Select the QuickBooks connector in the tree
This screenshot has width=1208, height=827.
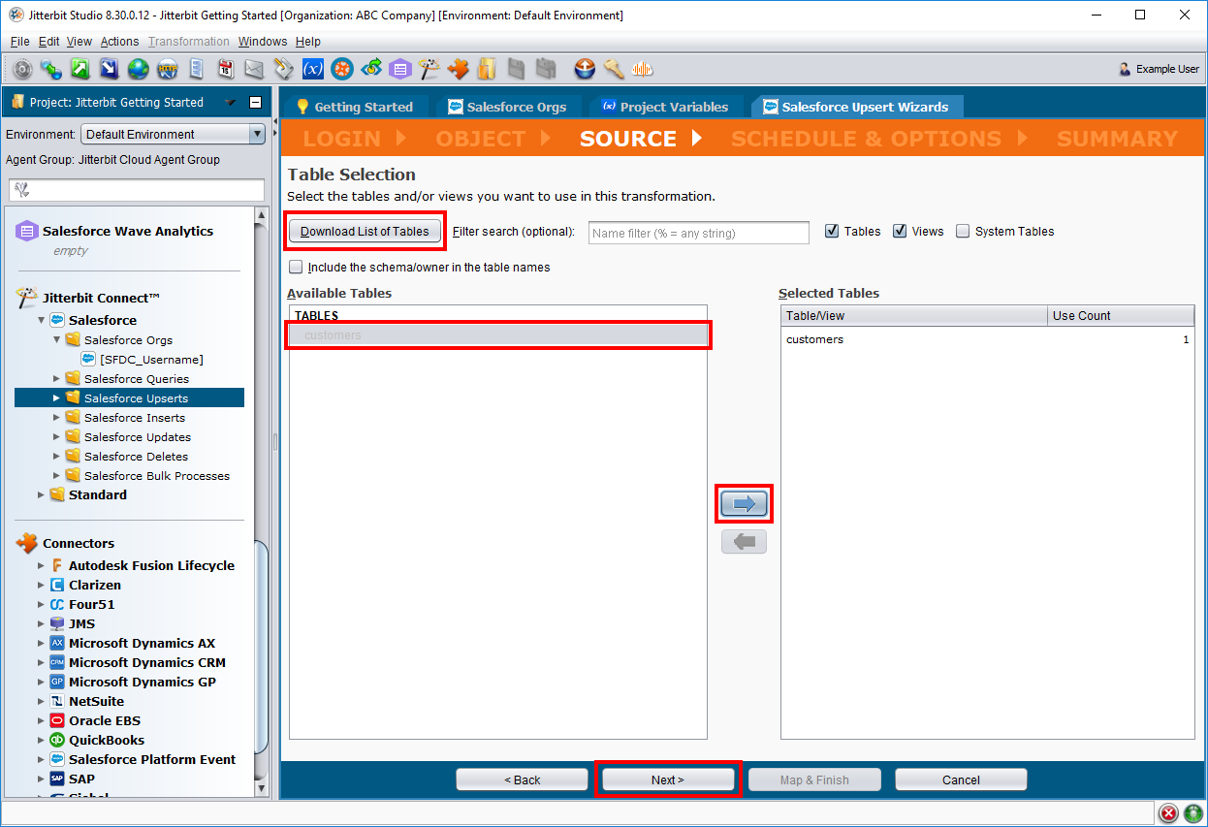(106, 741)
